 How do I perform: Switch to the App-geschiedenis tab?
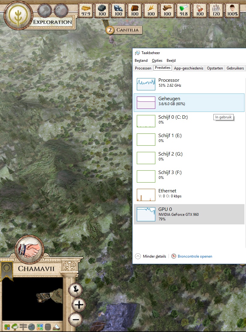coord(188,68)
